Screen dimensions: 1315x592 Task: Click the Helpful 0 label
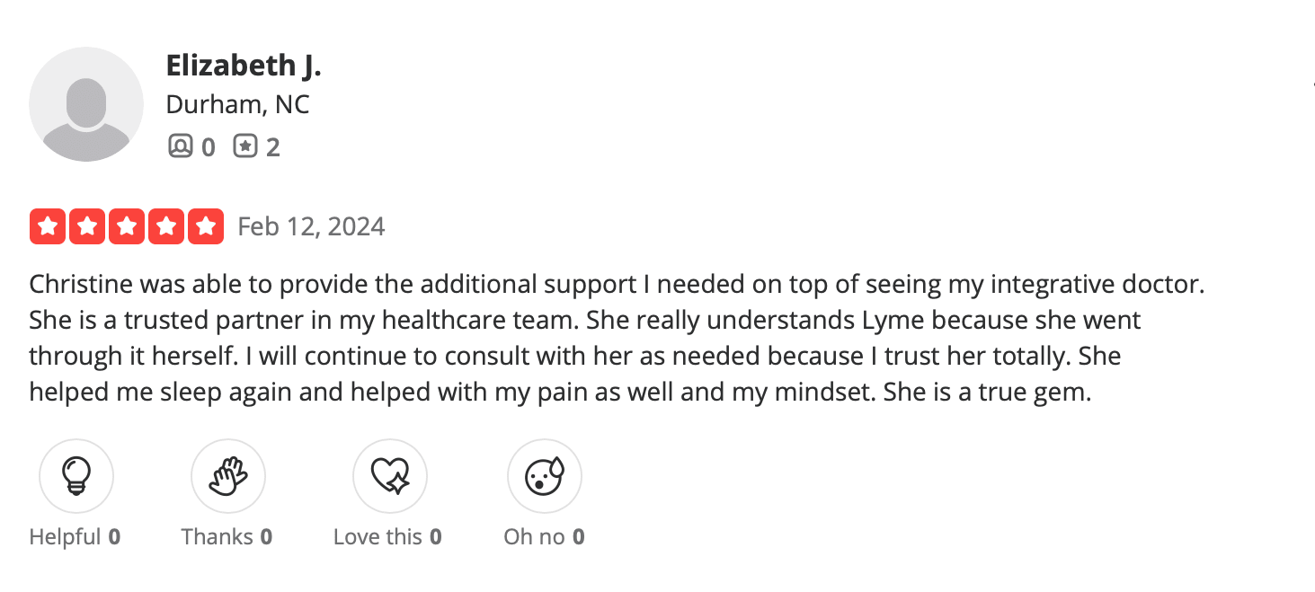(x=76, y=537)
